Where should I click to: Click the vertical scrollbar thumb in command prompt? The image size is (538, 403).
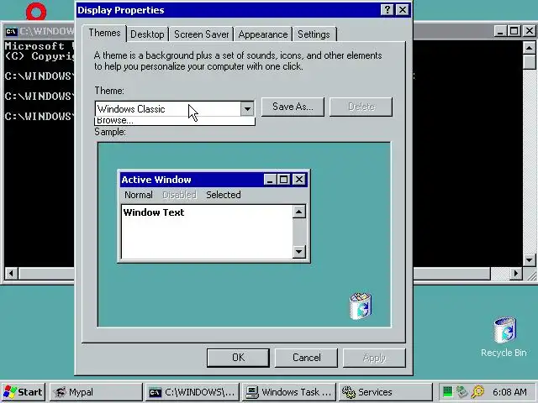(530, 62)
